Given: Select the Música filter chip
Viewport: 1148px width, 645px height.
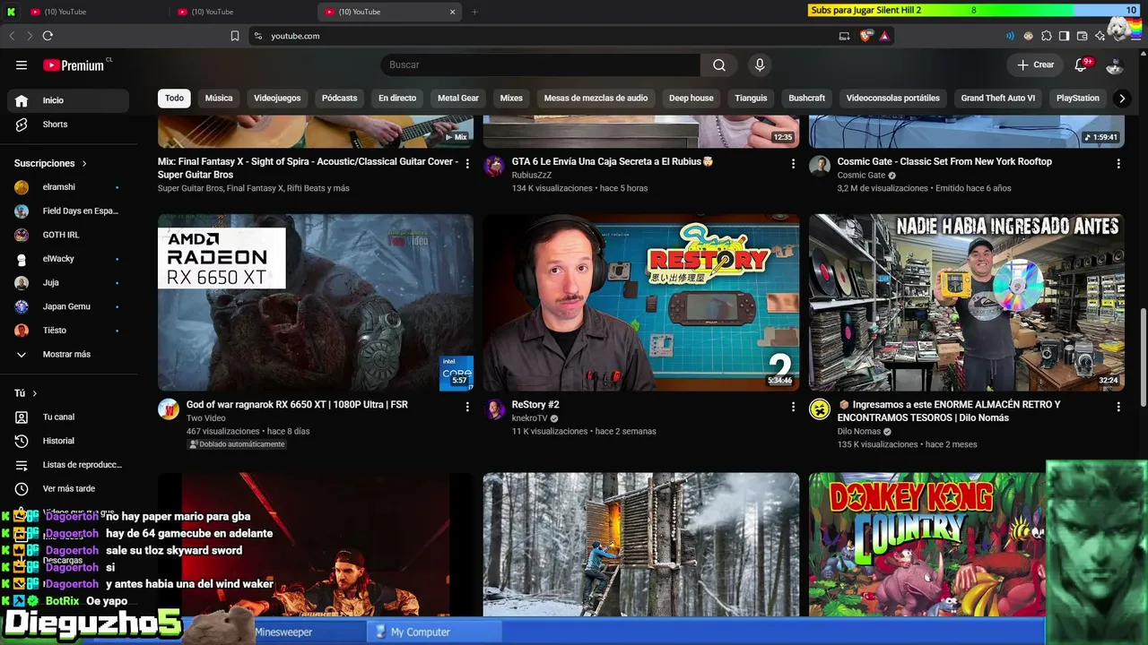Looking at the screenshot, I should [219, 99].
